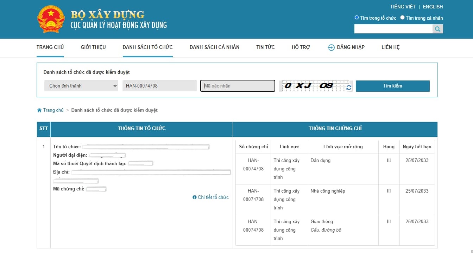Viewport: 473px width, 253px height.
Task: Click the info icon beside Chi tiết tổ chức
Action: 194,197
